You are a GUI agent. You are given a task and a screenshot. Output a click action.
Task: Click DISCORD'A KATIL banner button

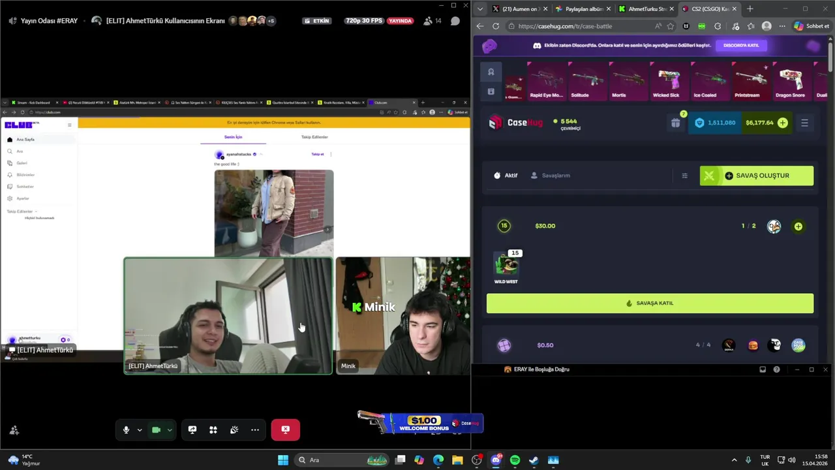(741, 45)
